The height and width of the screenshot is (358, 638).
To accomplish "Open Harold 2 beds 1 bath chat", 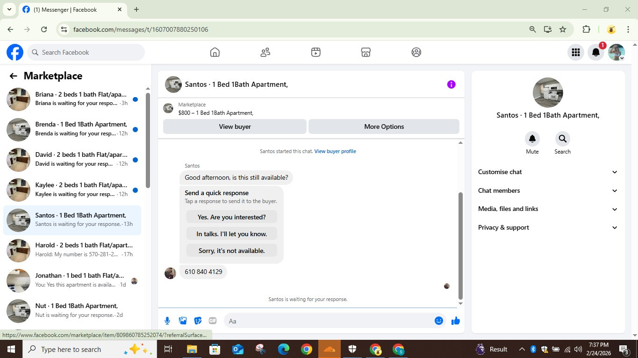I will click(72, 250).
